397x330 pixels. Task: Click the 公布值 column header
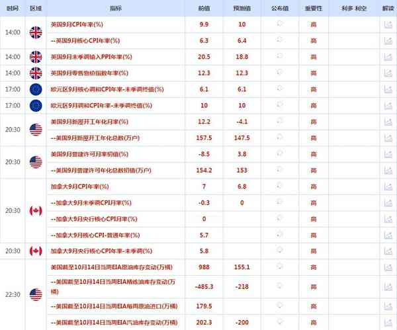(x=280, y=9)
